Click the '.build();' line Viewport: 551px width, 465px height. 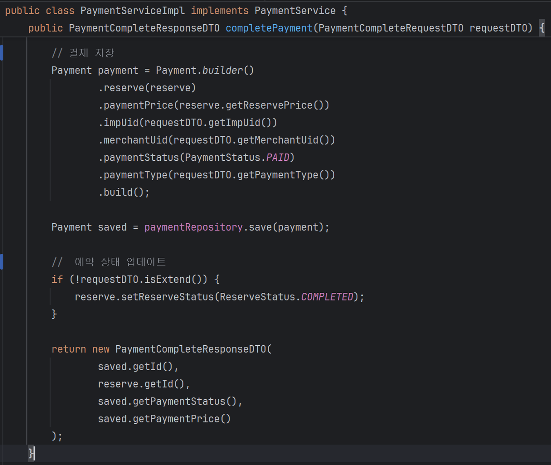[124, 192]
